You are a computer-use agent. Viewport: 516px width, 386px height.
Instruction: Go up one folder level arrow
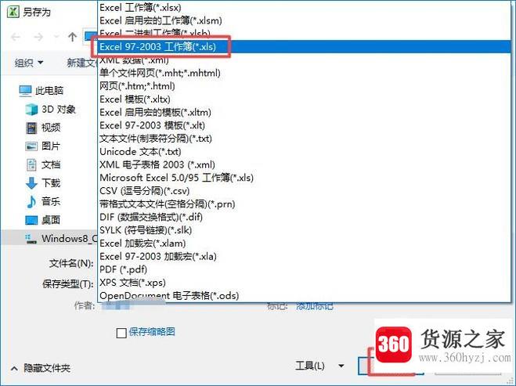pos(72,37)
